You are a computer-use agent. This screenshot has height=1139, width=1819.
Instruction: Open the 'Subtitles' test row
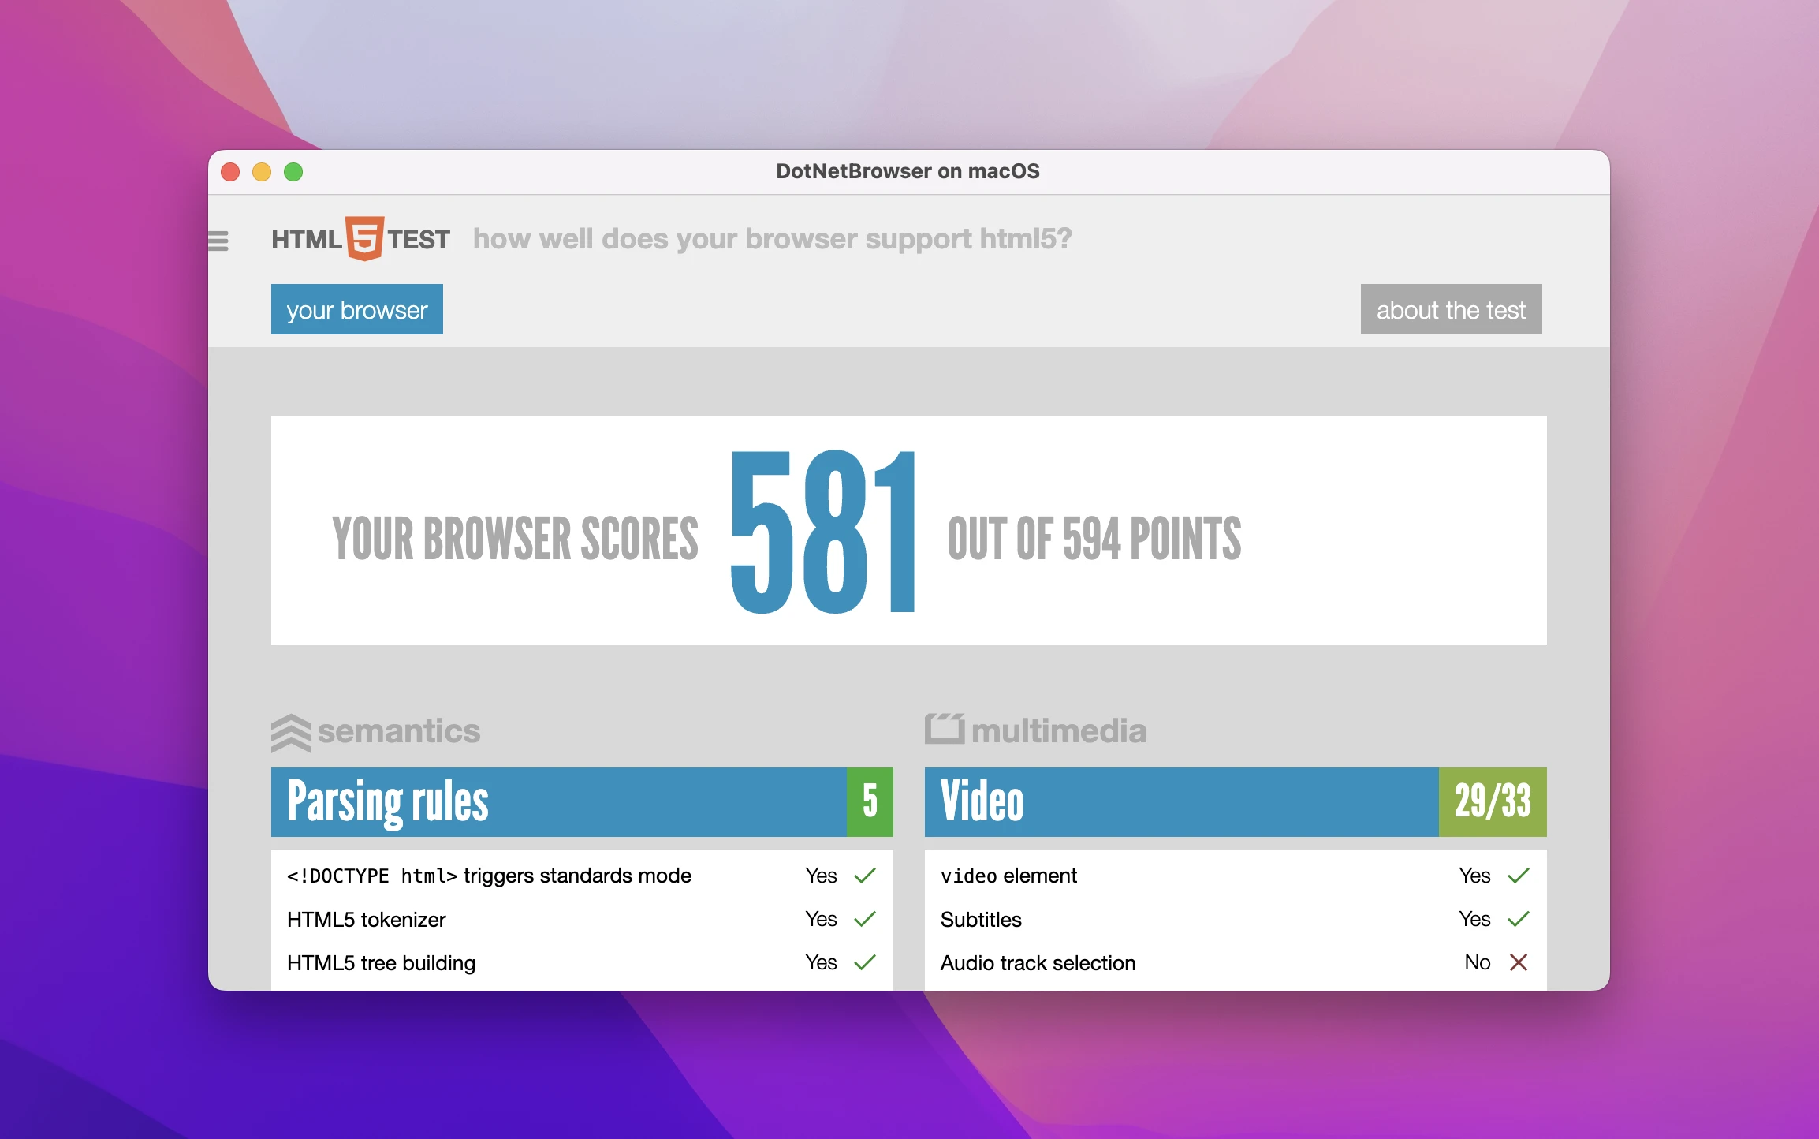[x=1236, y=919]
